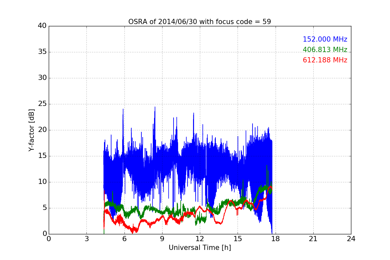Click the y-axis tick label 35

[x=42, y=52]
